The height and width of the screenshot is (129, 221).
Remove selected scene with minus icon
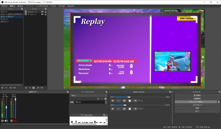pyautogui.click(x=6, y=88)
